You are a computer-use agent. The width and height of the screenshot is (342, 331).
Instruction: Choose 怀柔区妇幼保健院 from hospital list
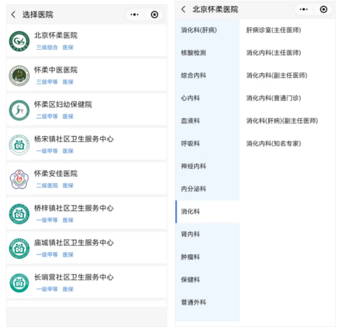pos(87,110)
